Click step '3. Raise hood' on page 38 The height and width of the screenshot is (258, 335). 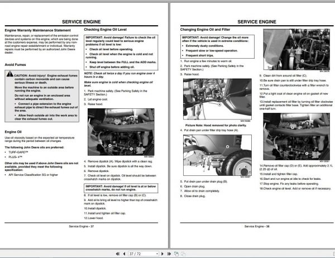pyautogui.click(x=190, y=74)
